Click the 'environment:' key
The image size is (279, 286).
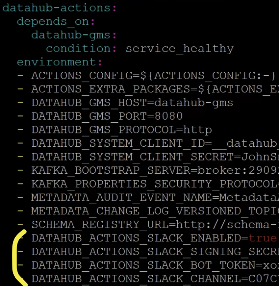coord(59,62)
